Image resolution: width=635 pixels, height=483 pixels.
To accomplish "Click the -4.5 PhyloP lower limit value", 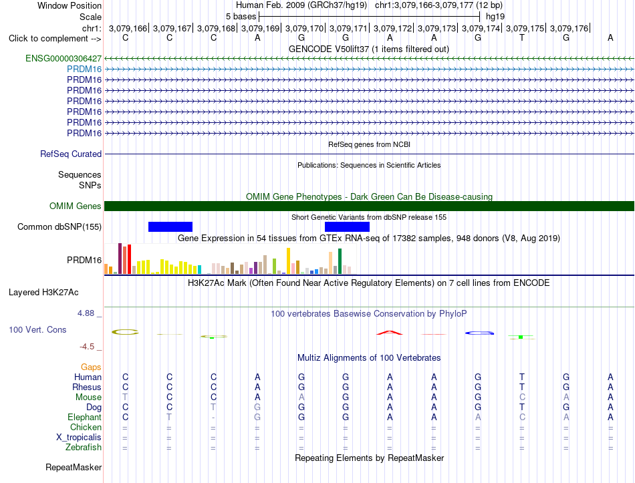I will 87,347.
